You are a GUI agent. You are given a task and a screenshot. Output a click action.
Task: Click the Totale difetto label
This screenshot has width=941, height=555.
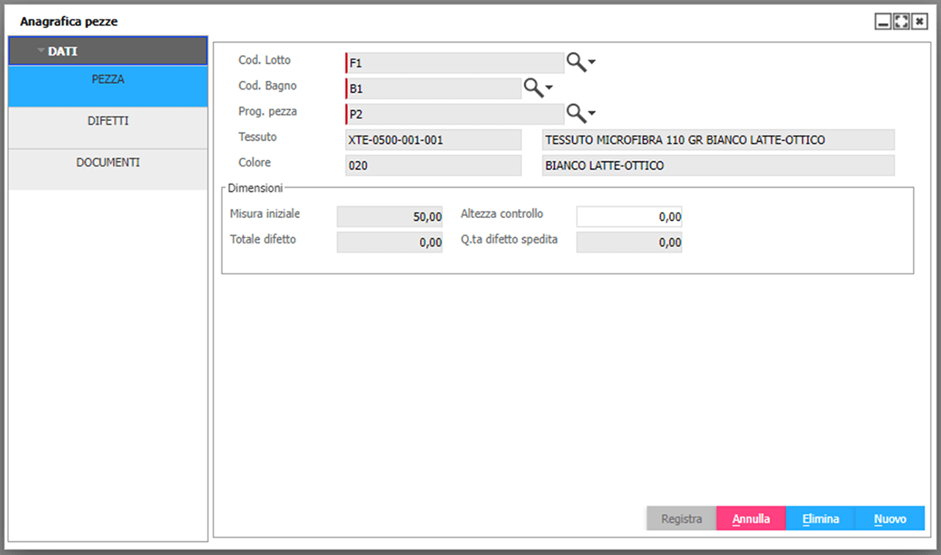pyautogui.click(x=263, y=239)
